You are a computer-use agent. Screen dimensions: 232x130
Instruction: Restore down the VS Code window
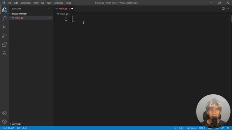[x=219, y=3]
